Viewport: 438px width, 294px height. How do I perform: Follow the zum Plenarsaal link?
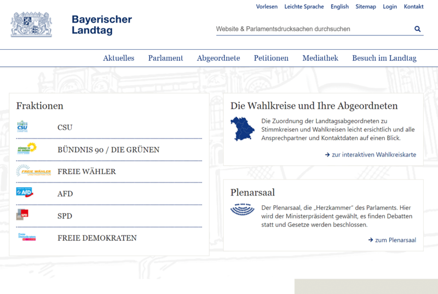tap(392, 240)
